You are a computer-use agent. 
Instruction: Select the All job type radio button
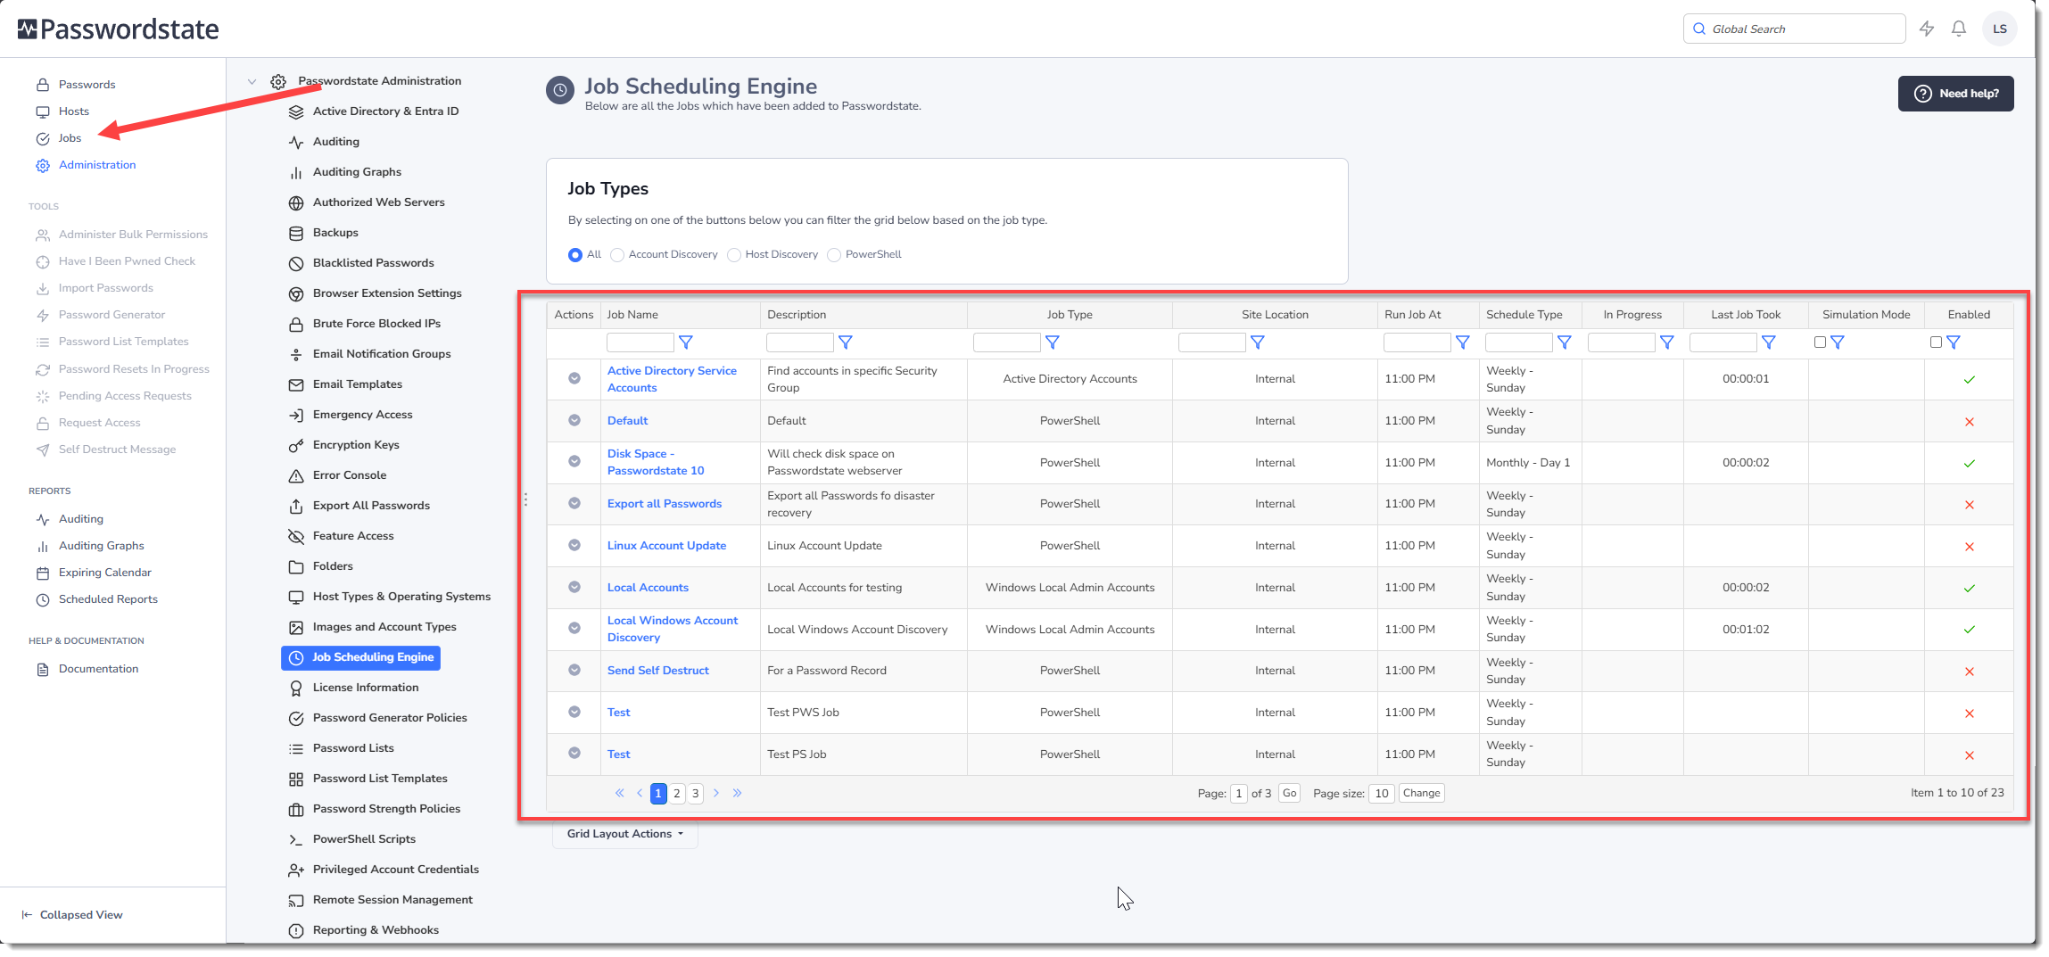575,255
